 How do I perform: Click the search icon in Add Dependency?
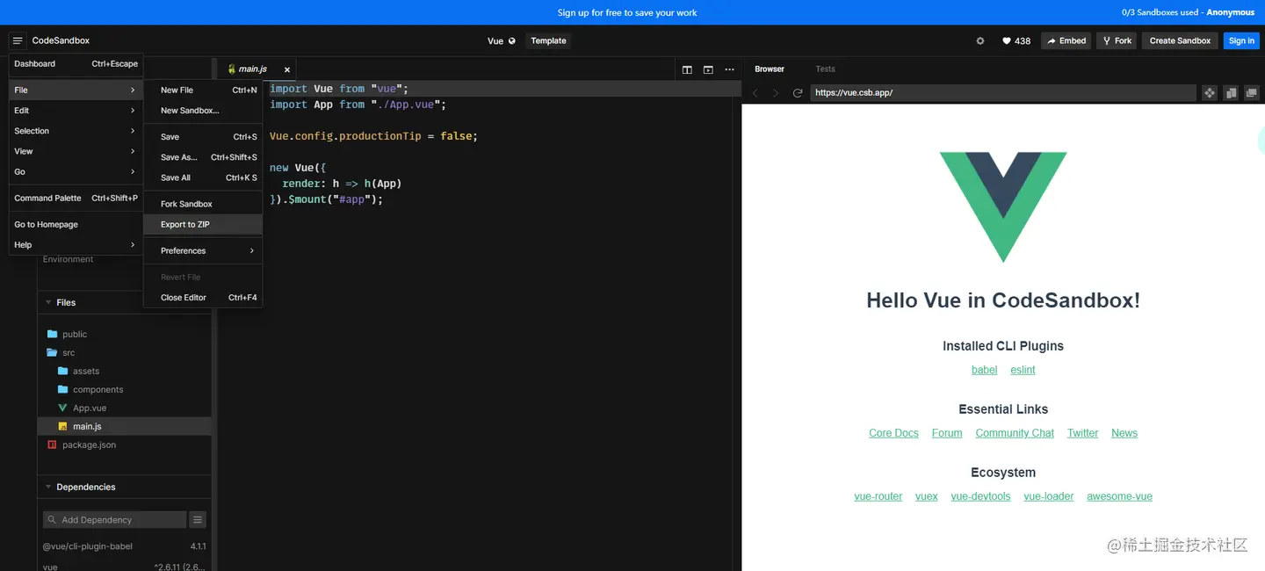tap(53, 520)
